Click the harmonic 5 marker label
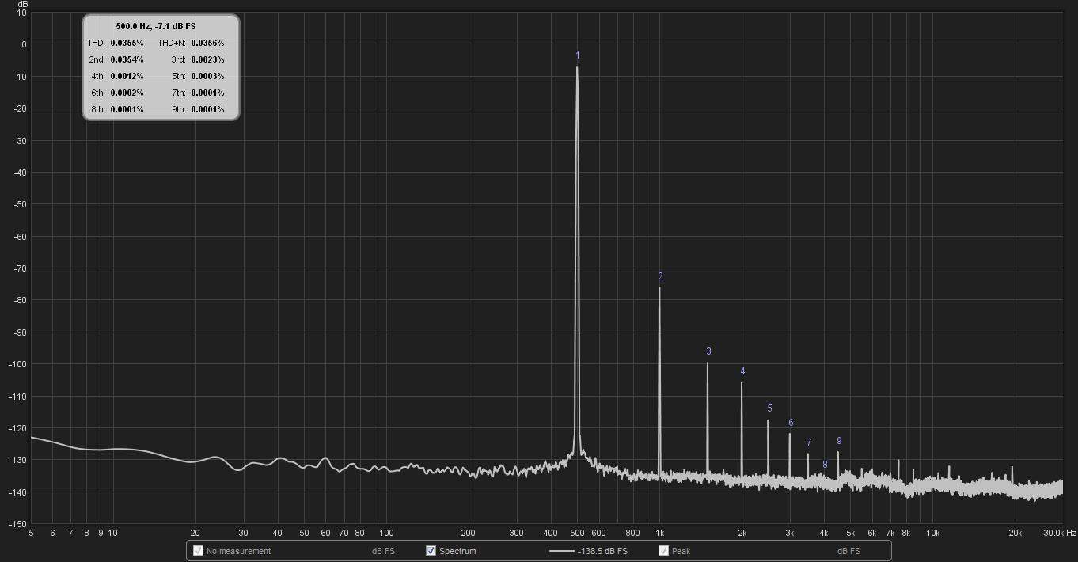 (x=769, y=408)
